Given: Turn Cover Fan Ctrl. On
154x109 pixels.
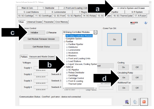Looking at the screenshot, I should pos(115,40).
